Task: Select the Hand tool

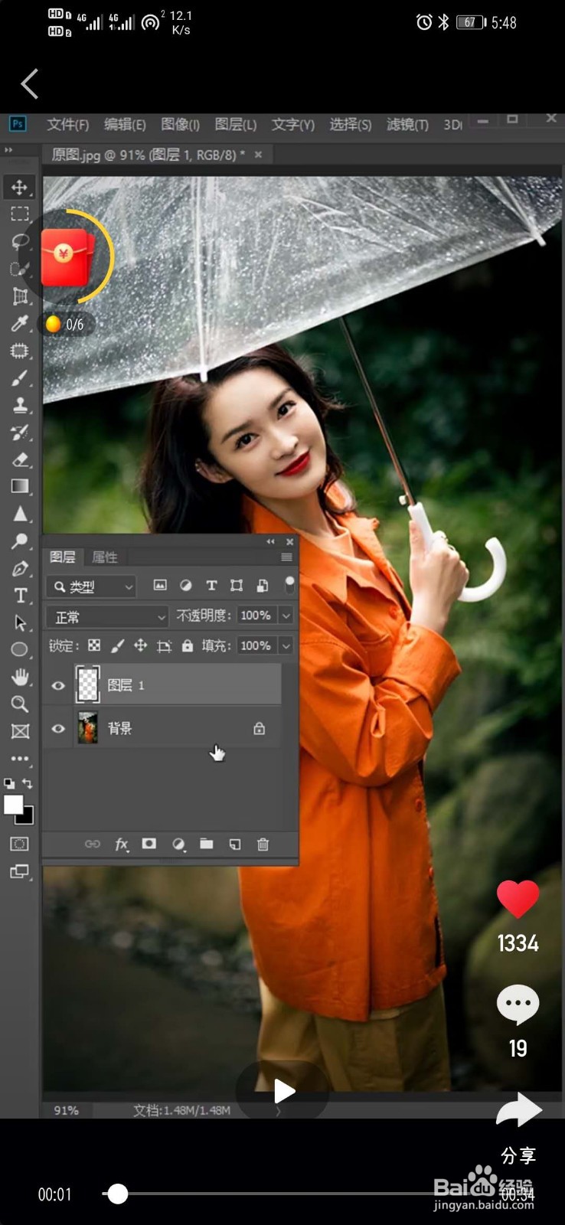Action: pyautogui.click(x=20, y=677)
